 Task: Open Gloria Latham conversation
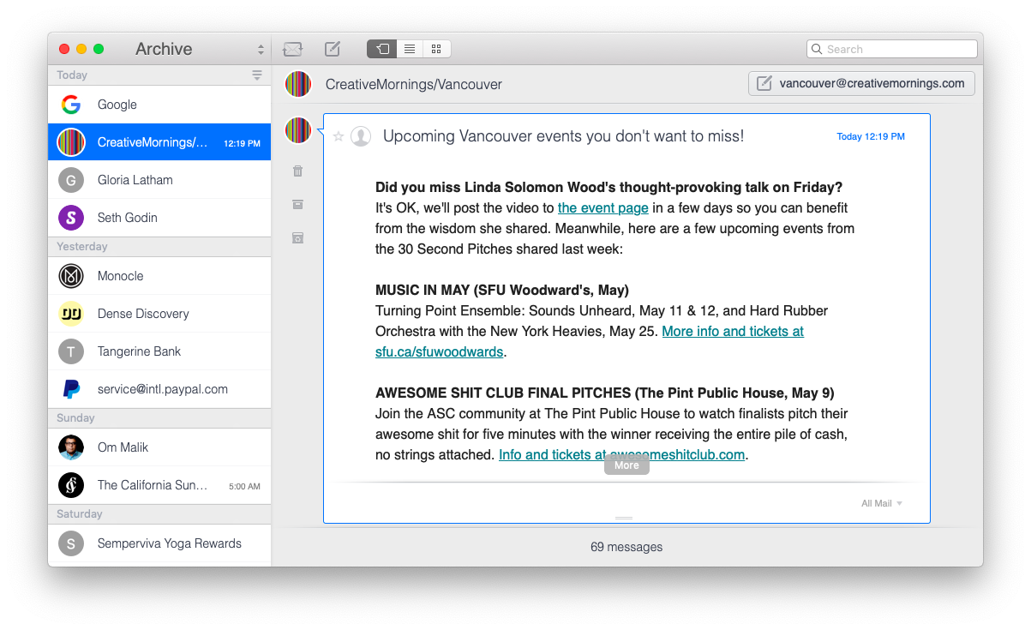159,180
